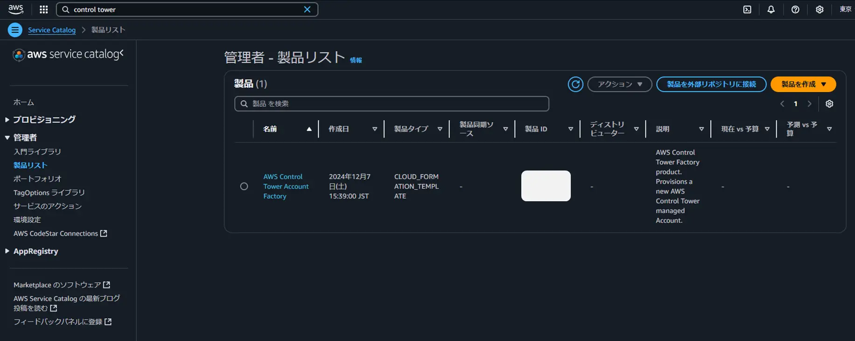Open the Marketplace のソフトウェア link

tap(62, 285)
